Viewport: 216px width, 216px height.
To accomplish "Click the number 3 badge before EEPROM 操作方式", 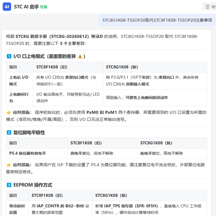I will [9, 185].
